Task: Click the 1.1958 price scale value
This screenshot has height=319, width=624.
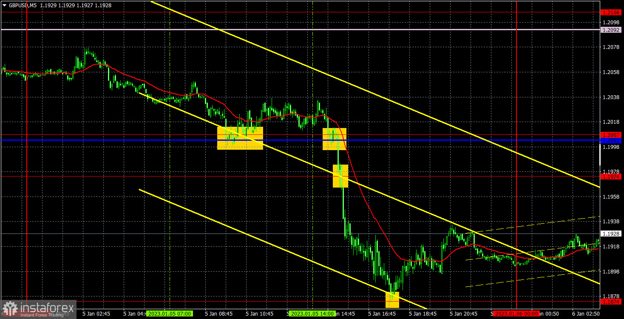Action: [x=610, y=197]
